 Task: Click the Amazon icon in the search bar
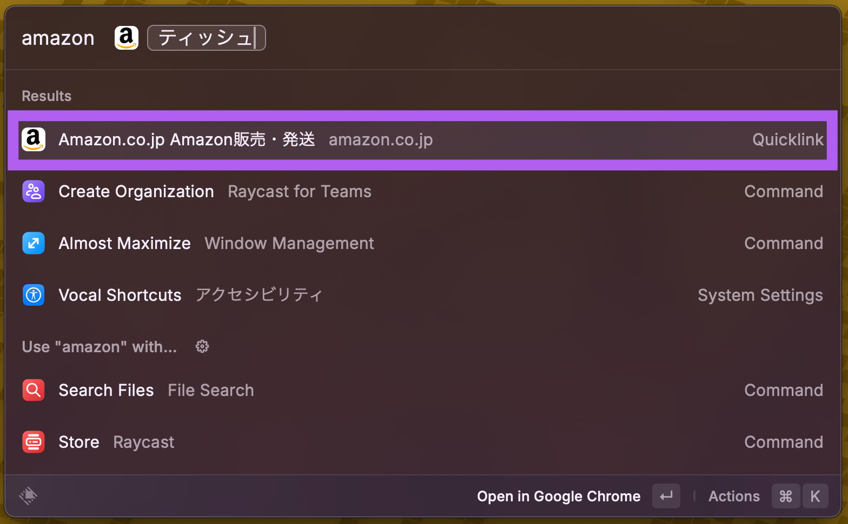coord(127,38)
